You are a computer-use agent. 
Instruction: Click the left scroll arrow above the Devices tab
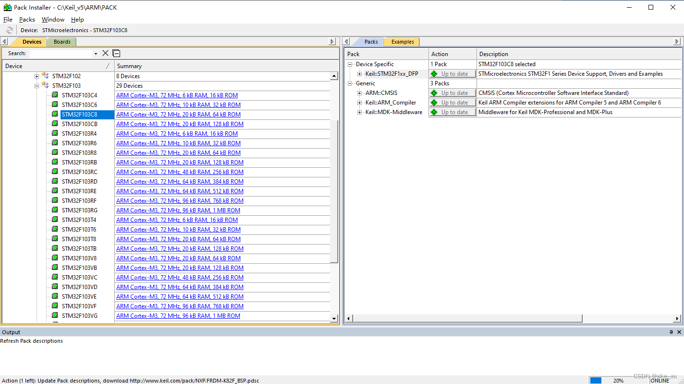(4, 41)
